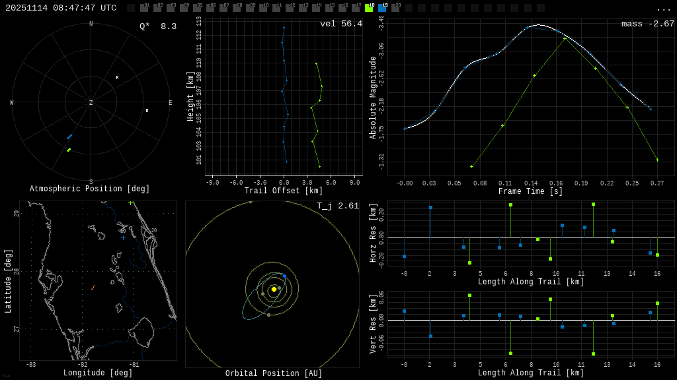Click the M marker on polar plot
The image size is (677, 380).
pyautogui.click(x=147, y=111)
